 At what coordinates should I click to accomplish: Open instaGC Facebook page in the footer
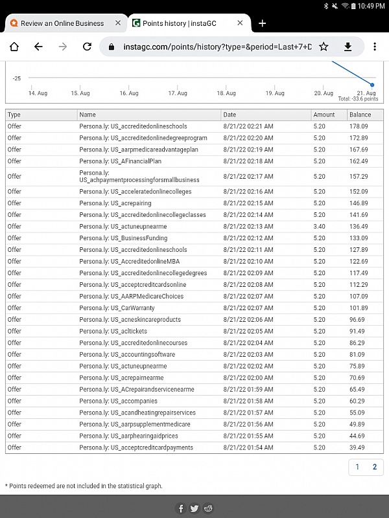coord(181,508)
